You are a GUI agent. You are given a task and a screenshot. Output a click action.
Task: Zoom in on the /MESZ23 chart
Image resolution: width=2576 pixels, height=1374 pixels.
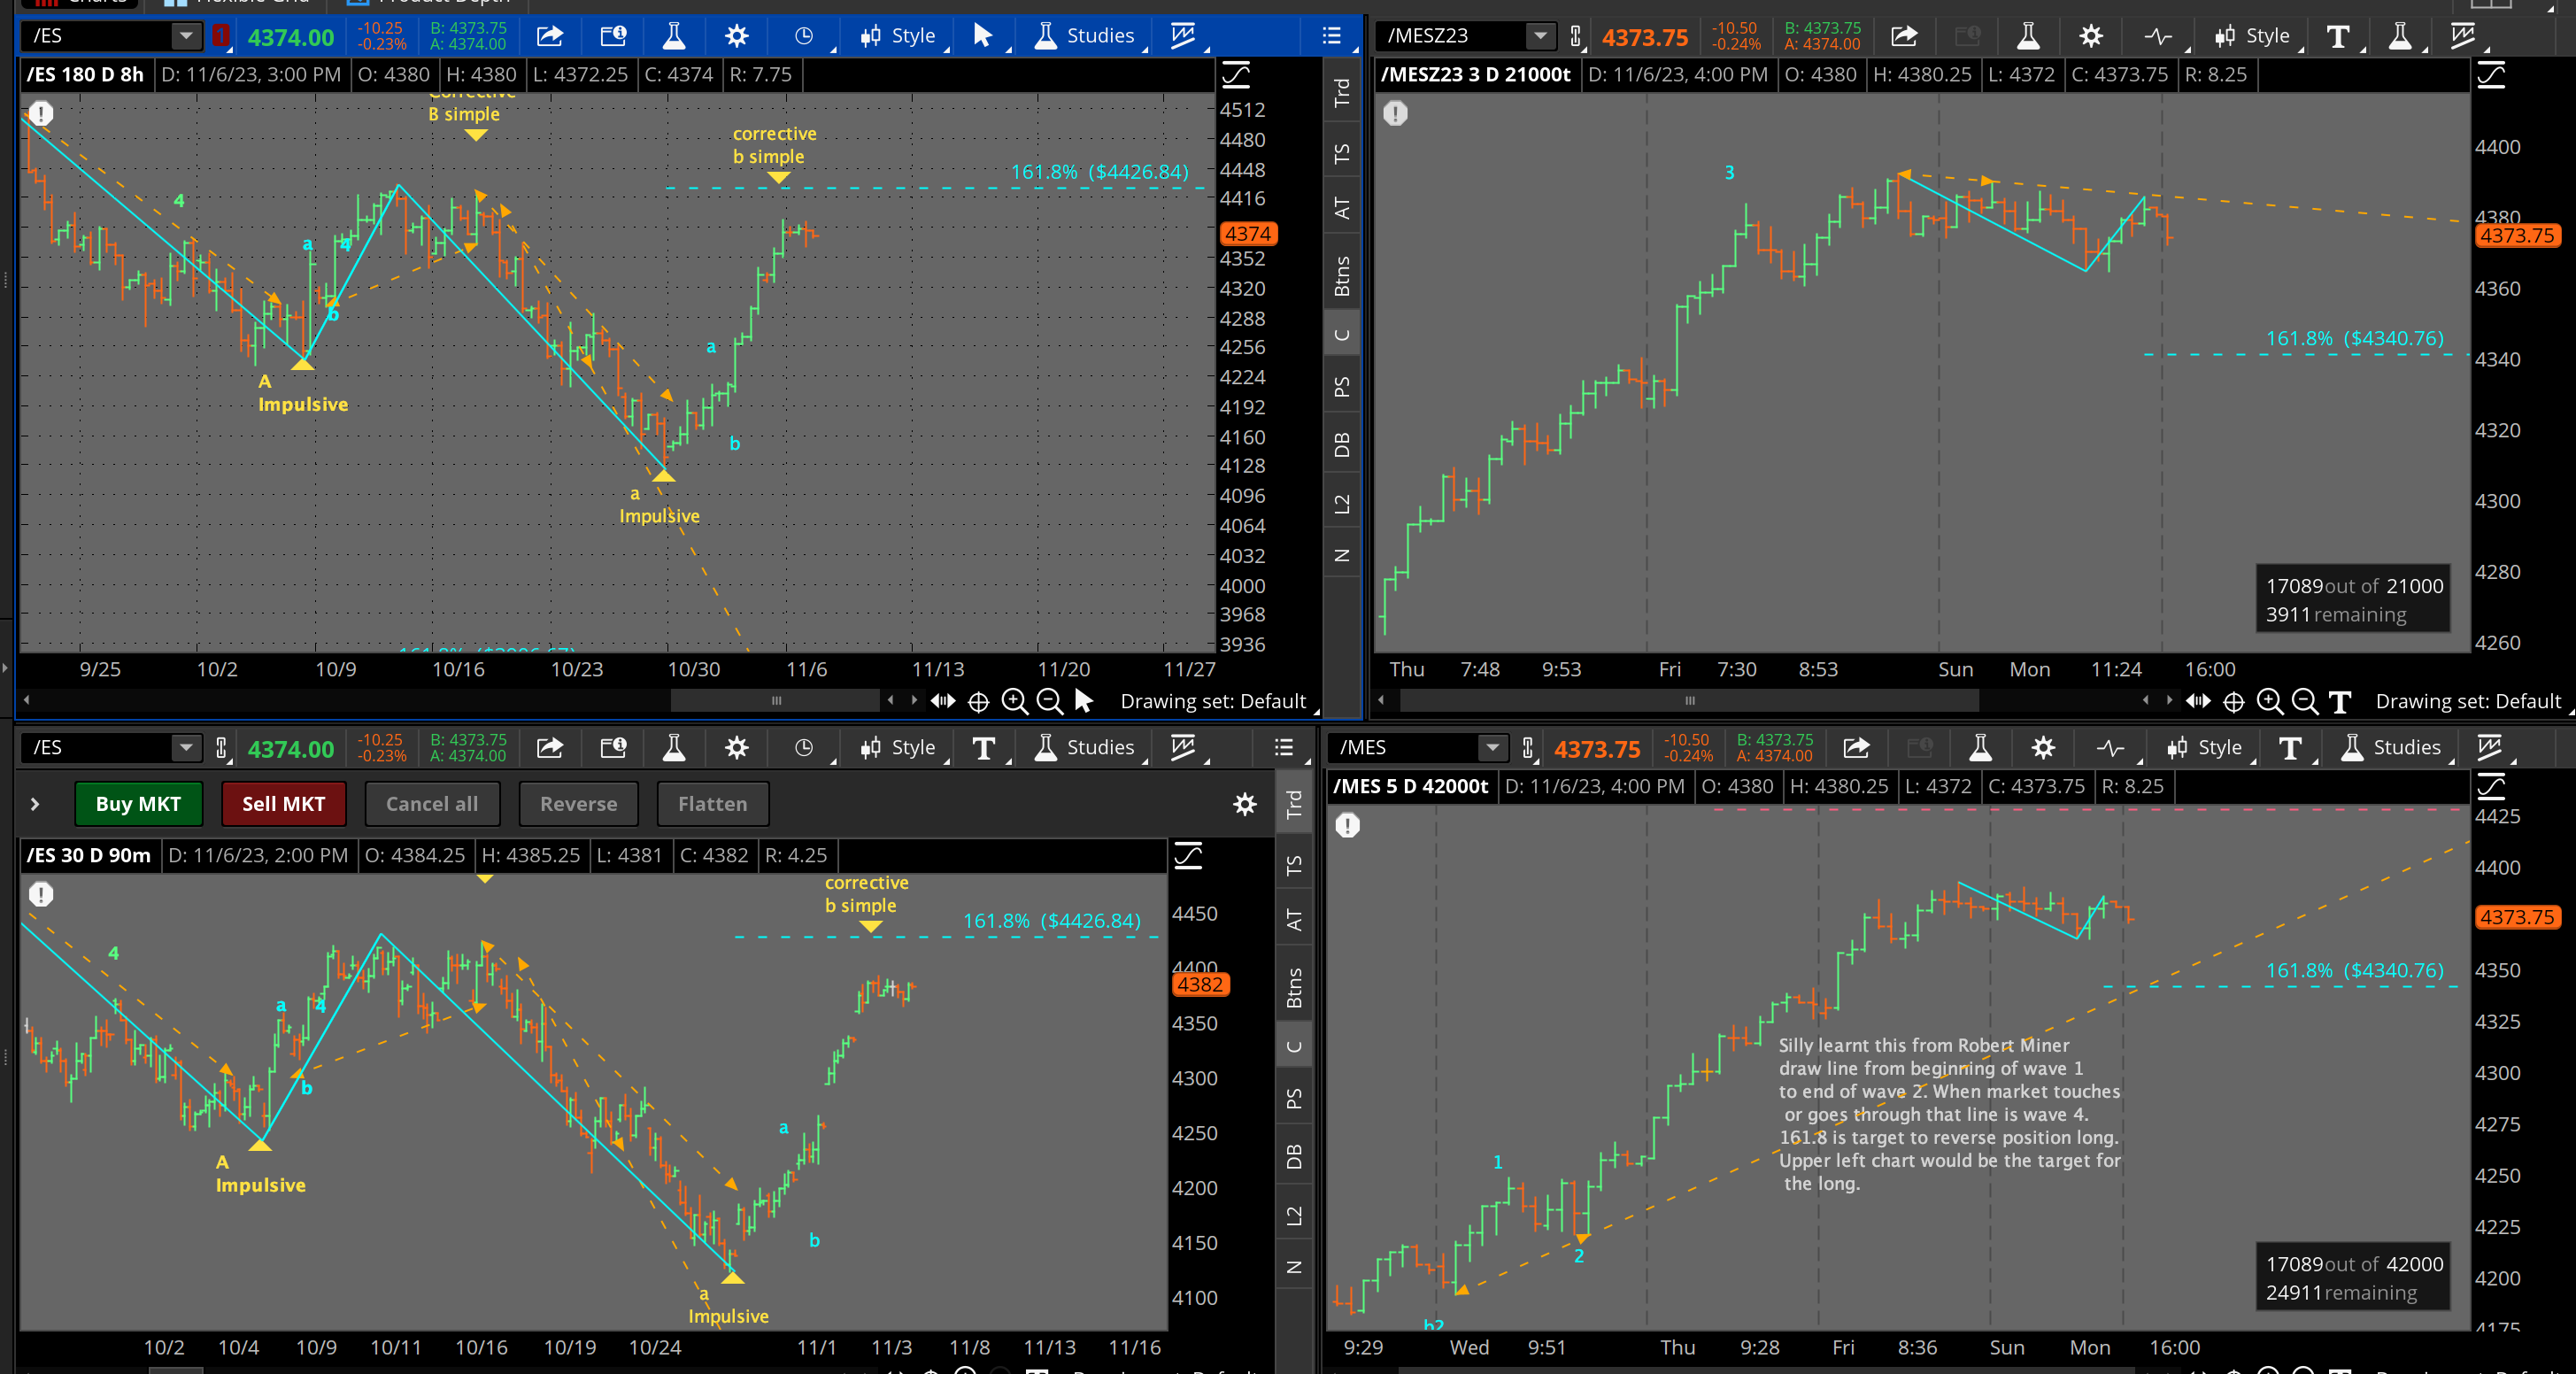(2269, 701)
